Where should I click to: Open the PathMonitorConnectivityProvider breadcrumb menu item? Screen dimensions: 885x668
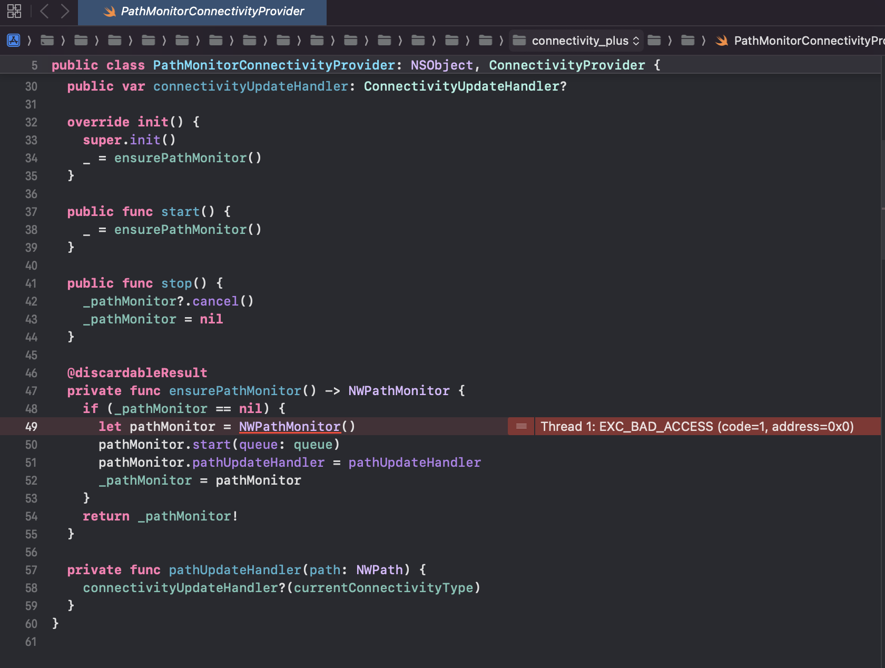pyautogui.click(x=806, y=40)
